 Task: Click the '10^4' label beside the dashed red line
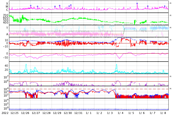coord(6,89)
